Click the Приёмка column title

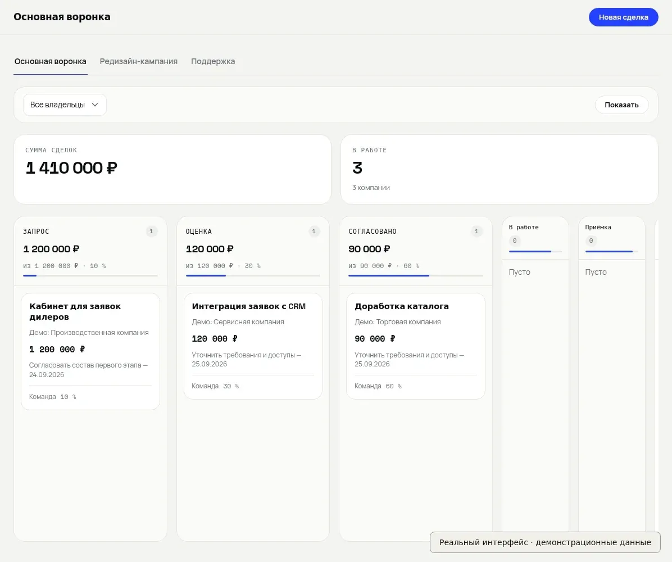(x=598, y=227)
